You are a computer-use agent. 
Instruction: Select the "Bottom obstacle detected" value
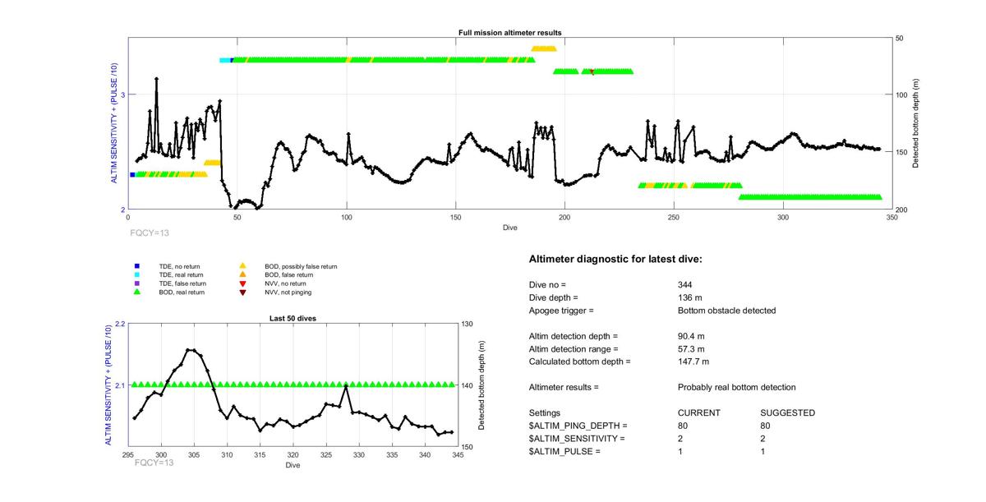coord(725,311)
